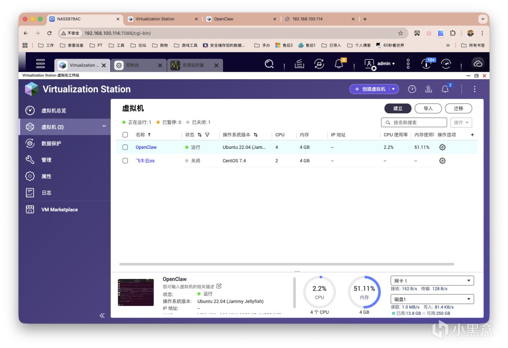Edit the OpenClaw description pencil icon
Screen dimensions: 508x348
(219, 286)
